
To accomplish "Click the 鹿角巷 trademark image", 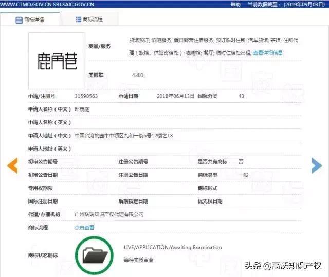I will tap(57, 61).
